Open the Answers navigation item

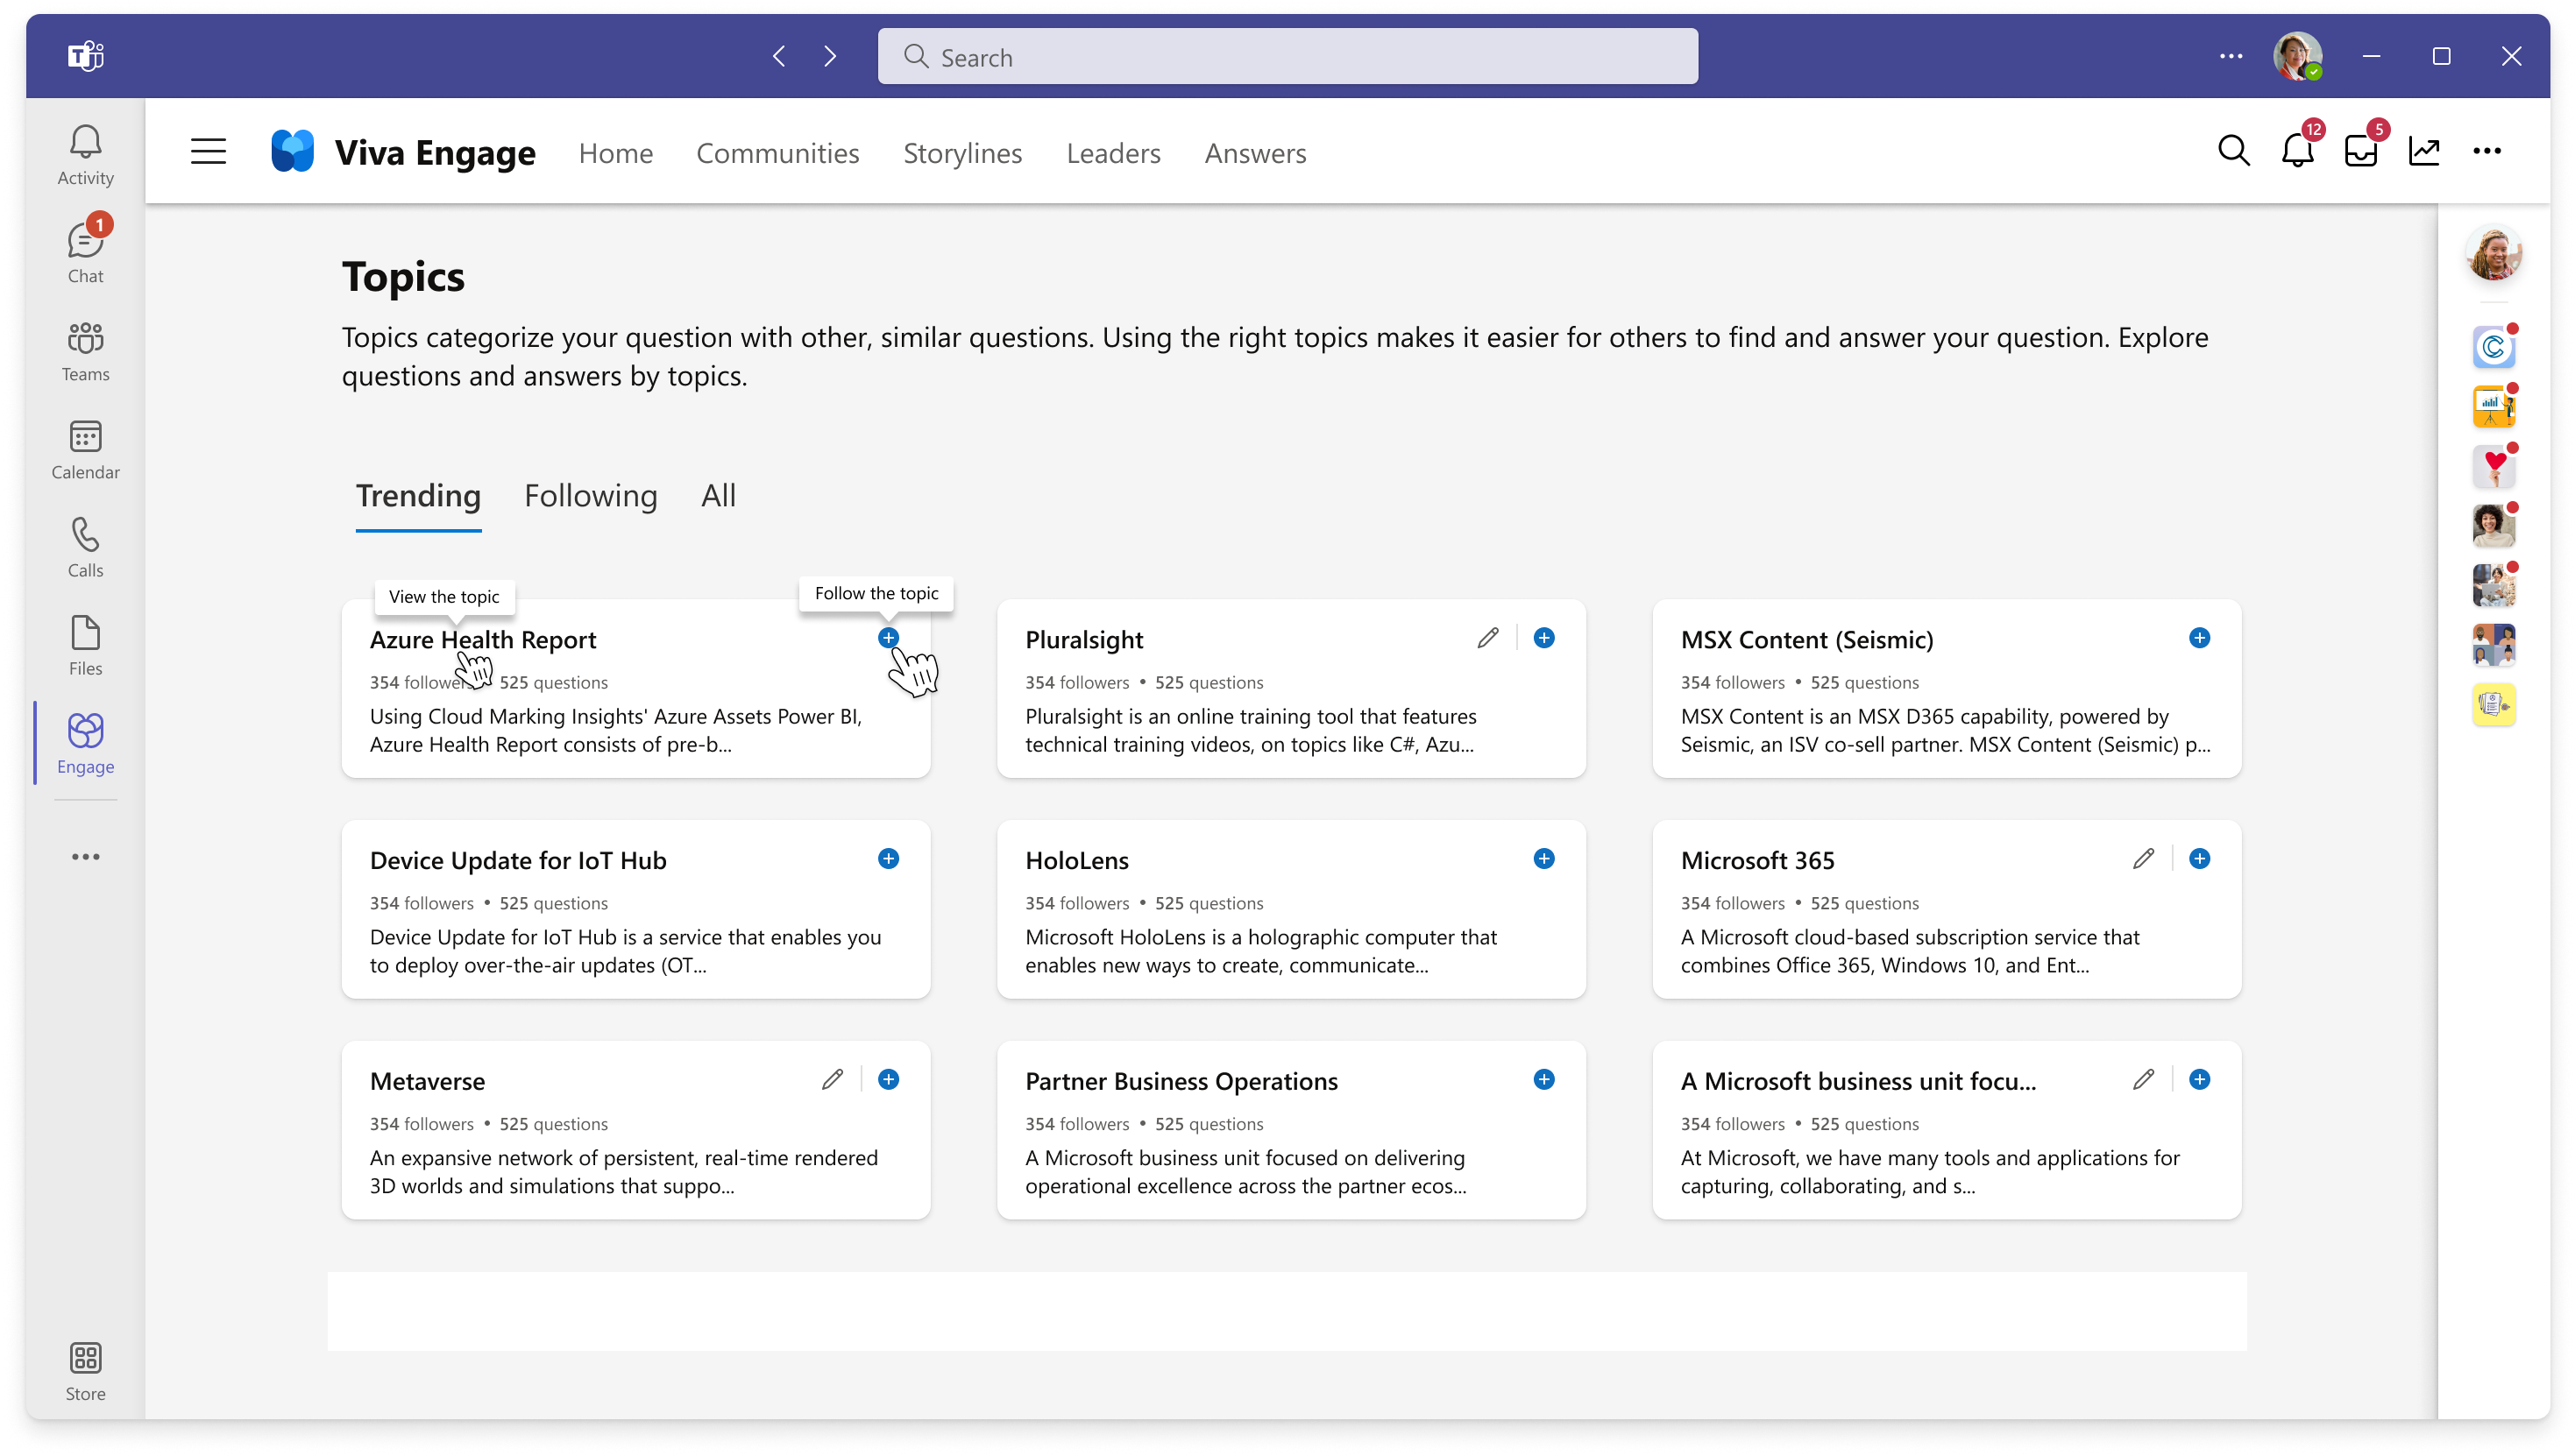(1256, 152)
